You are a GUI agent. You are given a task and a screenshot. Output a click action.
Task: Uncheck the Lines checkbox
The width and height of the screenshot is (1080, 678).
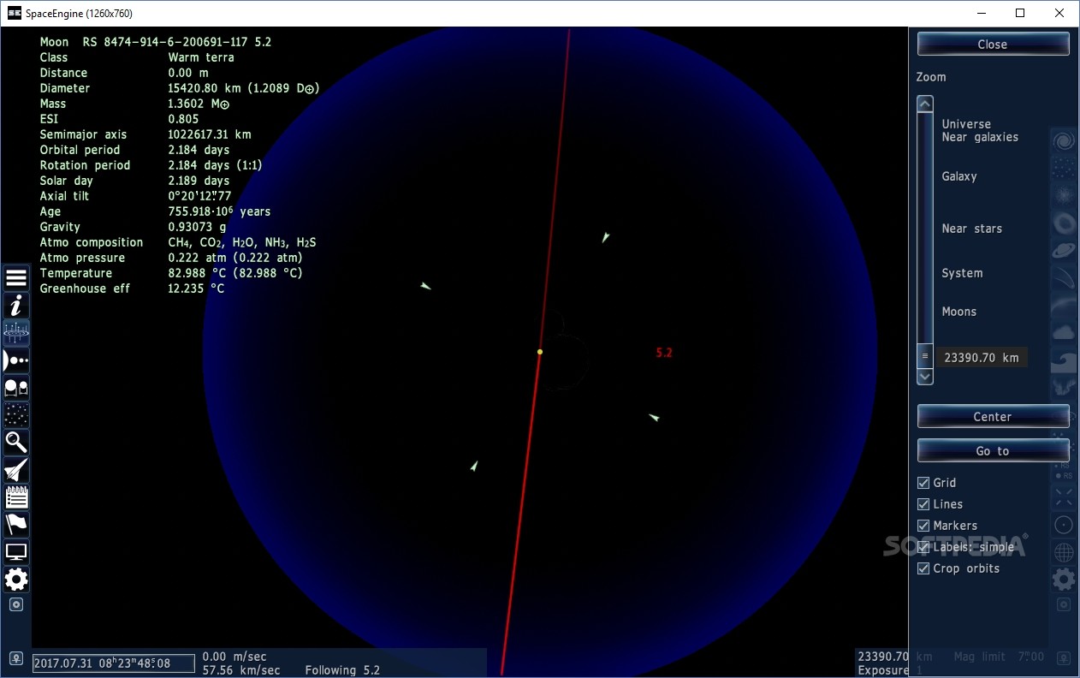point(923,504)
